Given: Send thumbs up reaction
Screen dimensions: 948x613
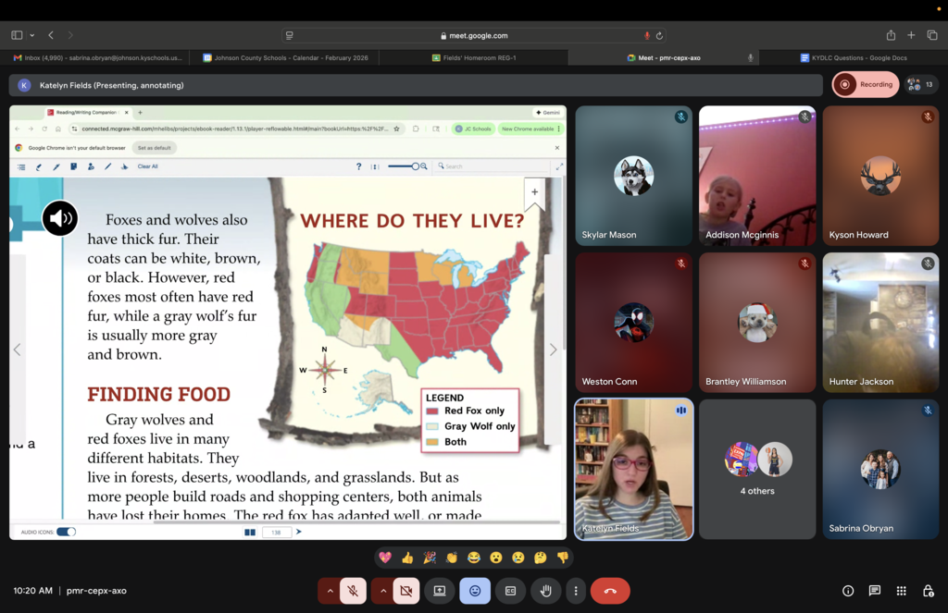Looking at the screenshot, I should [x=407, y=558].
